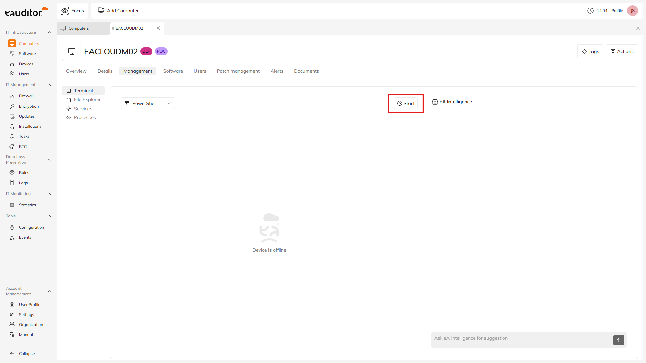Collapse the IT Infrastructure section
Screen dimensions: 646x363
point(49,32)
